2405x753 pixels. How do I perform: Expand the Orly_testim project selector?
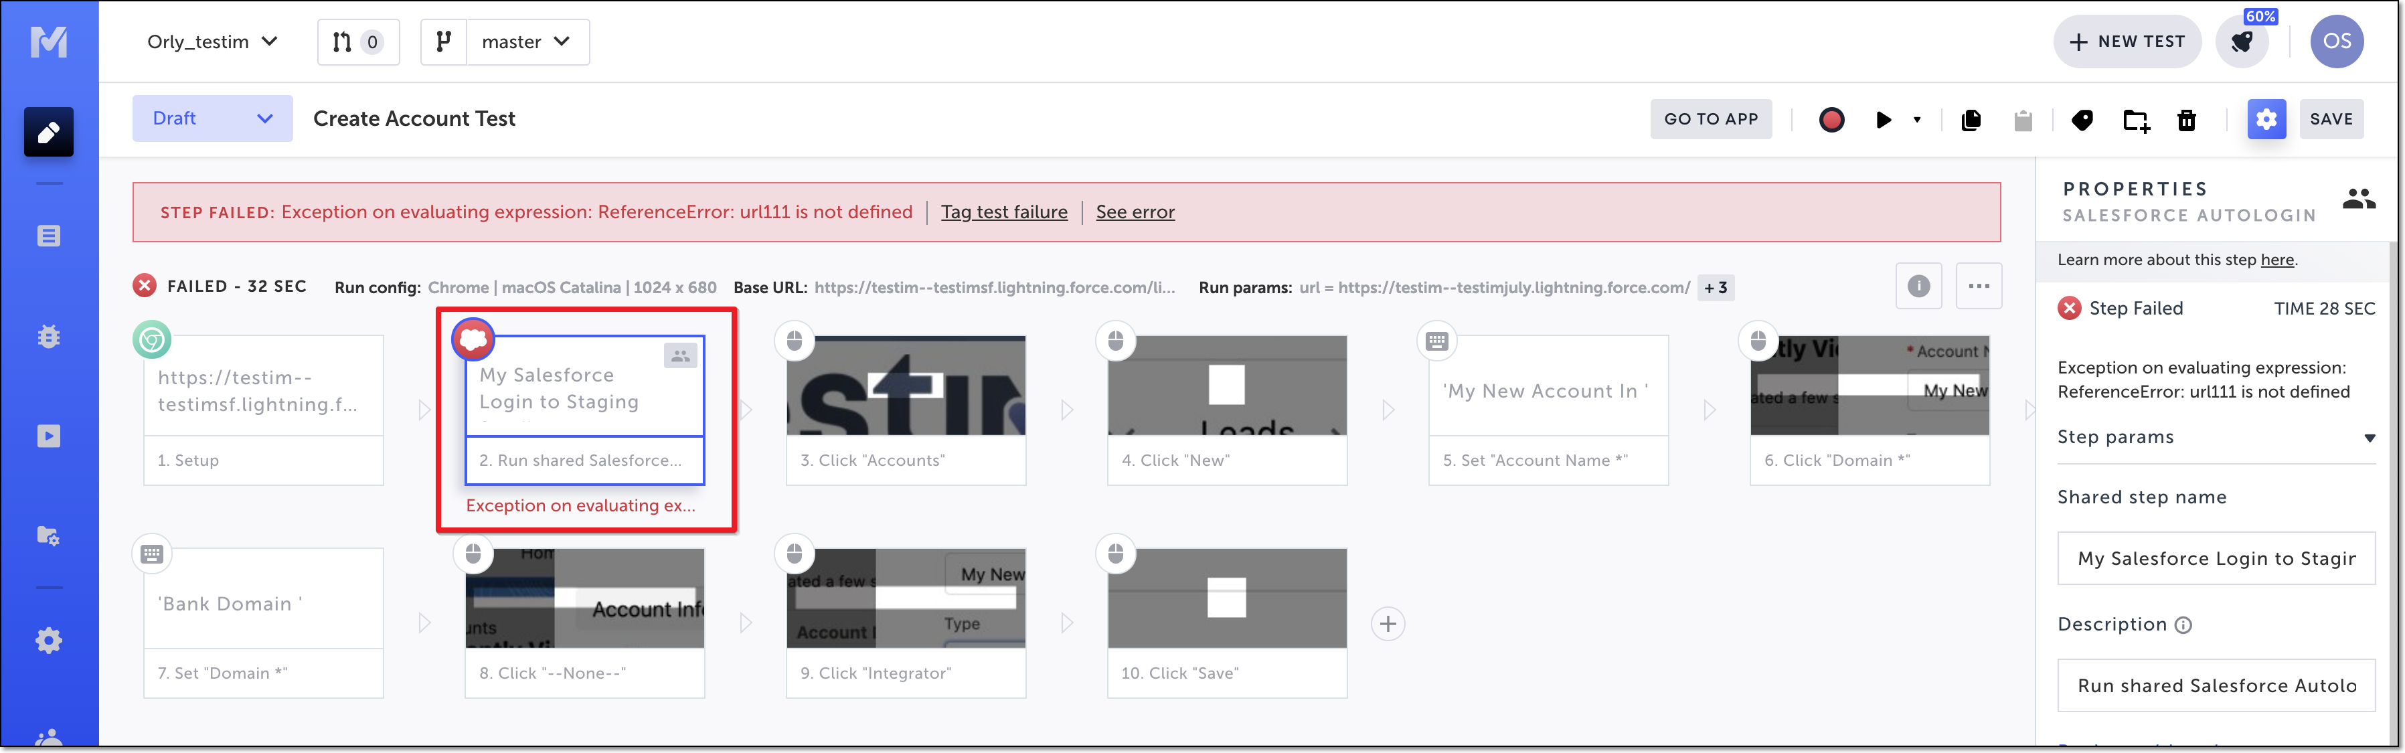[x=212, y=42]
